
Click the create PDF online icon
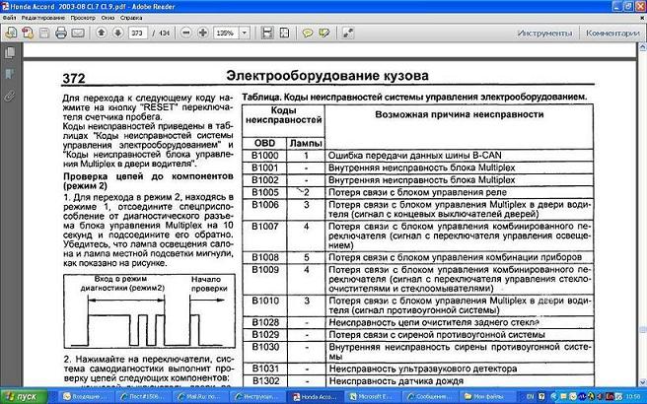click(x=28, y=33)
